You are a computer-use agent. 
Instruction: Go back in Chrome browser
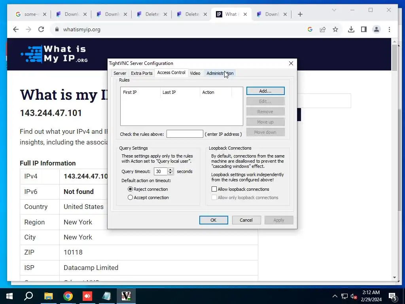pos(16,29)
